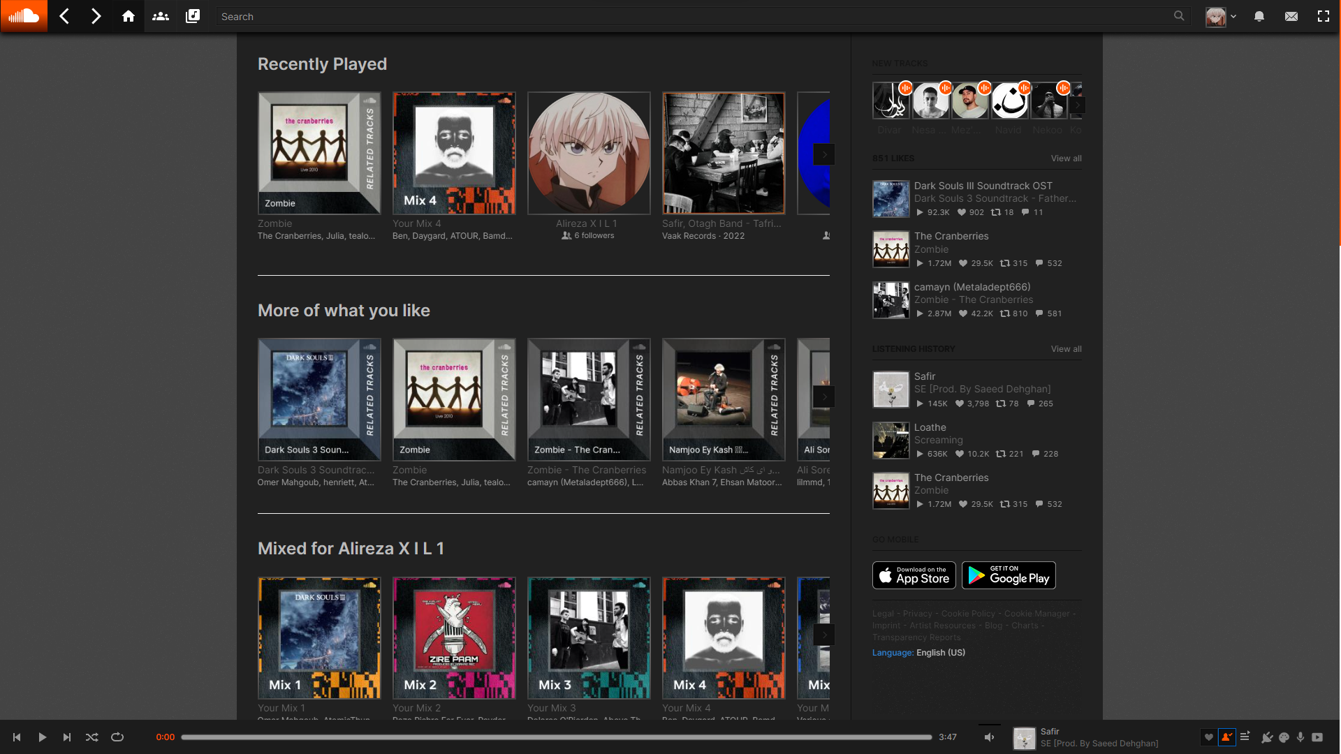This screenshot has height=754, width=1341.
Task: Click the plugins plug icon in player bar
Action: 1266,737
